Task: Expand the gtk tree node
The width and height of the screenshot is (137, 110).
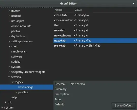Action: [6, 102]
